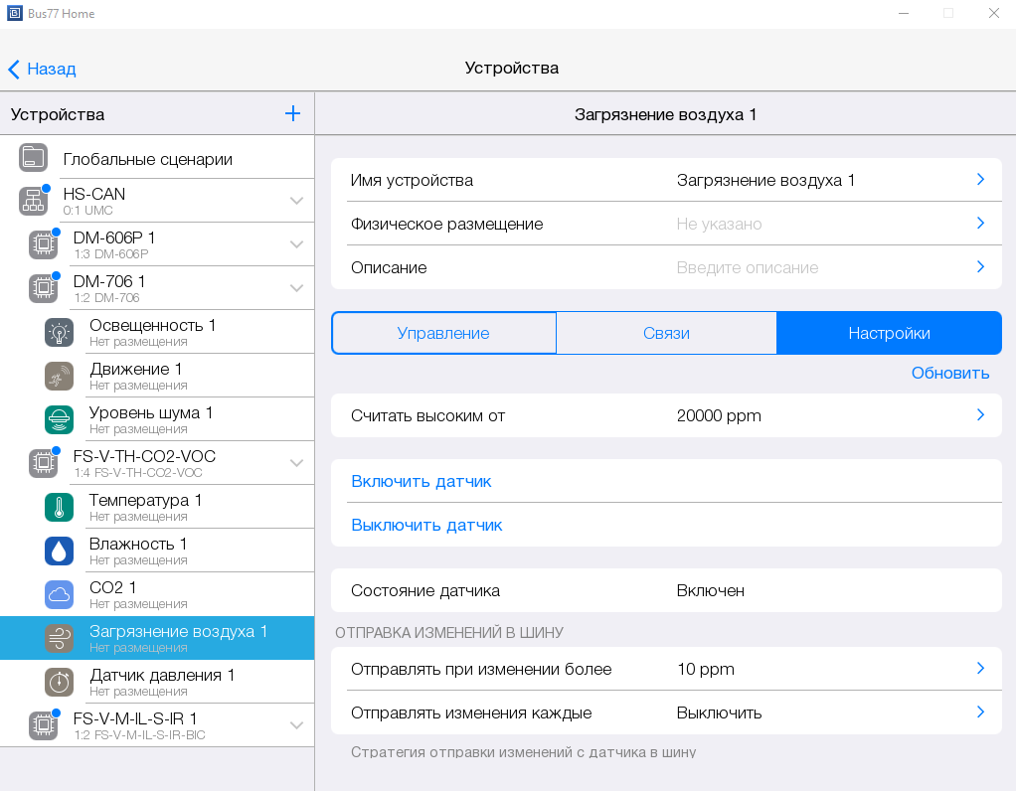
Task: Click the plus icon to add device
Action: pyautogui.click(x=292, y=114)
